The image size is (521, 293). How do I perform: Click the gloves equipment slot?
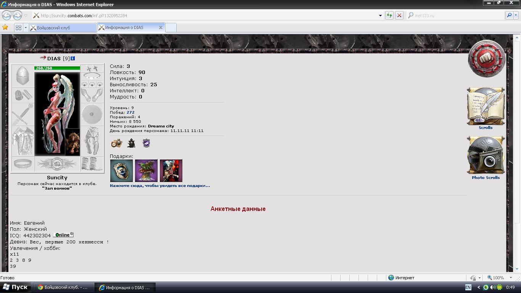click(92, 95)
